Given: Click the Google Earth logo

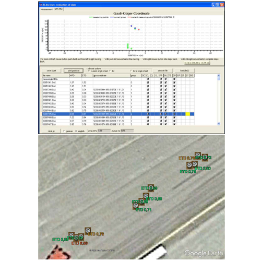Looking at the screenshot, I should coord(204,253).
